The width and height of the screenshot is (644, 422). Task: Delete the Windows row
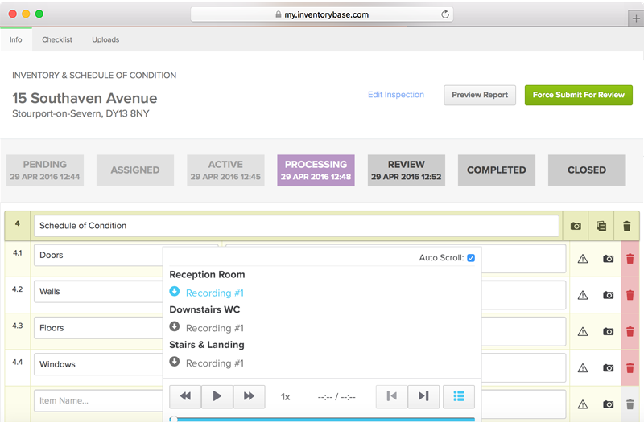tap(630, 368)
